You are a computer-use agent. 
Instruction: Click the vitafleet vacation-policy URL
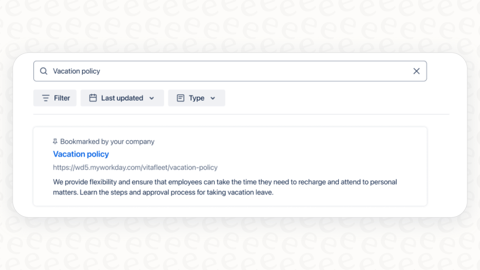(135, 167)
